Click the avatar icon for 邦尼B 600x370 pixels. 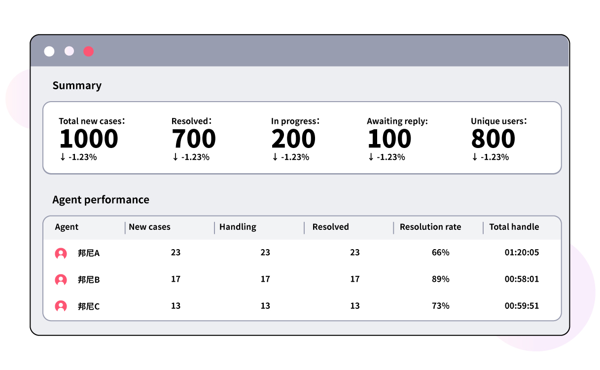(61, 280)
